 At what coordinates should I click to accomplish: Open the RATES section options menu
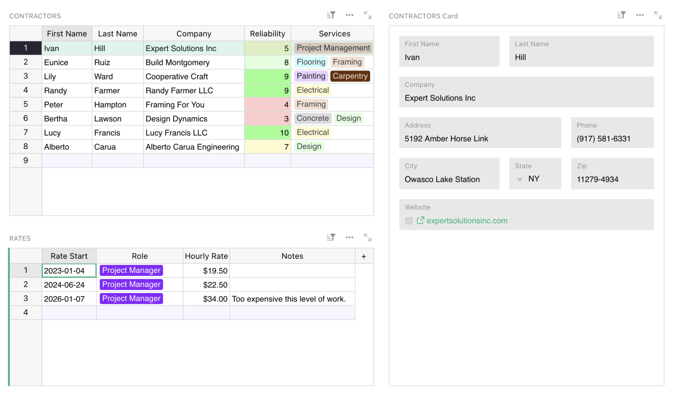click(x=350, y=238)
